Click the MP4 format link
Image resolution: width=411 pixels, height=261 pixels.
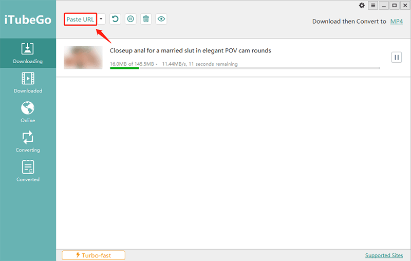pyautogui.click(x=396, y=22)
